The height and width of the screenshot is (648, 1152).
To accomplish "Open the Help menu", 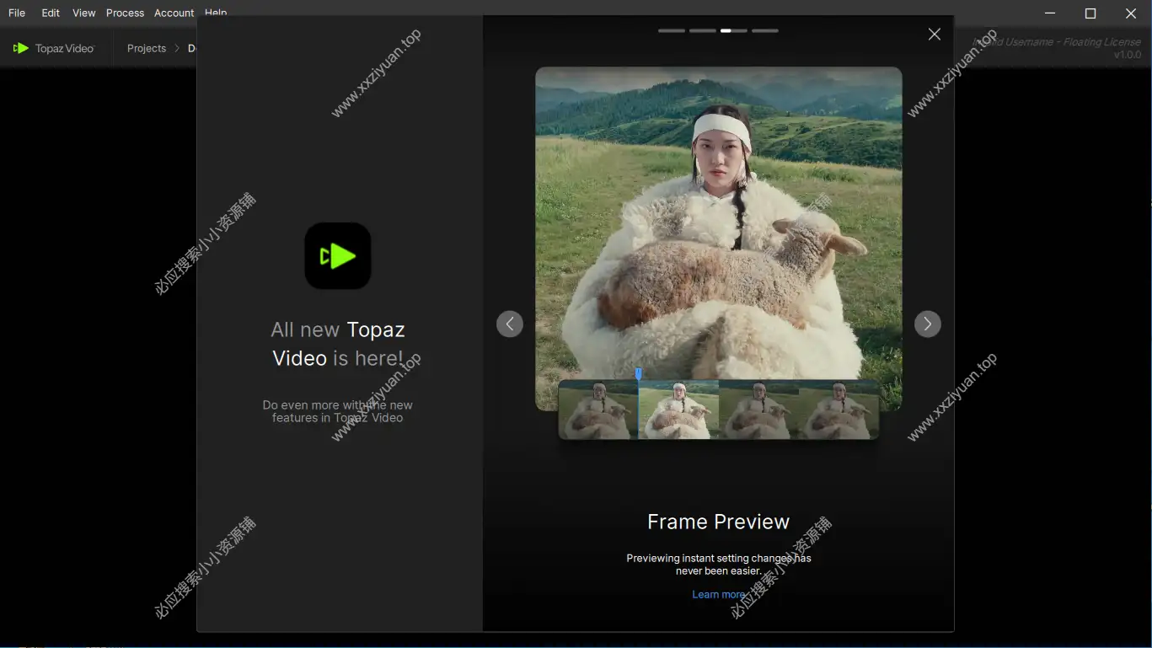I will pos(215,13).
